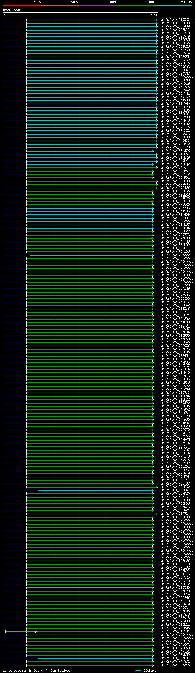Click label UniRef100_Q90YV9

(x=175, y=285)
